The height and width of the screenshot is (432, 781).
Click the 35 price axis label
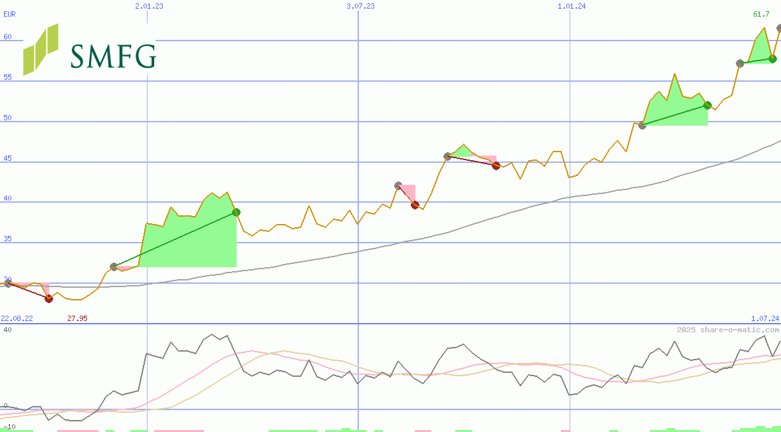pyautogui.click(x=7, y=239)
